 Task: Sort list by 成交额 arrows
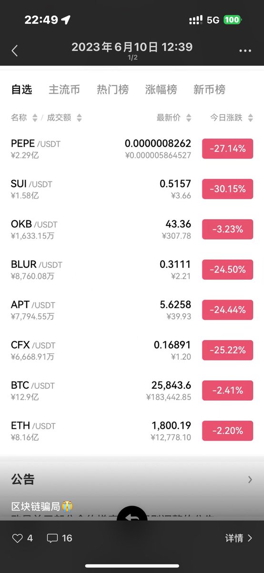pyautogui.click(x=79, y=117)
